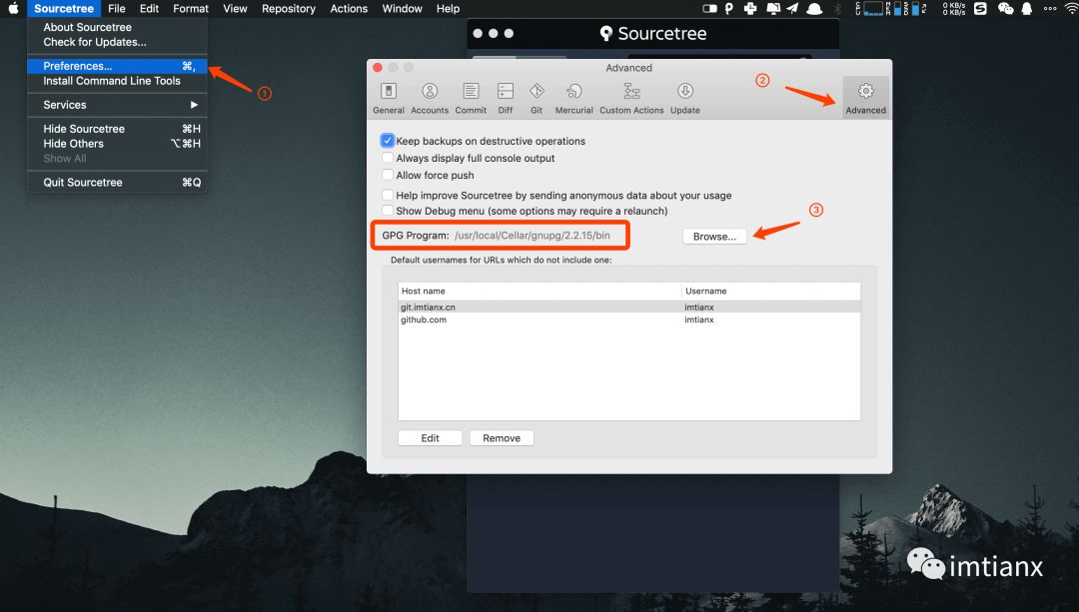
Task: Select the Advanced gear icon tab
Action: [x=865, y=97]
